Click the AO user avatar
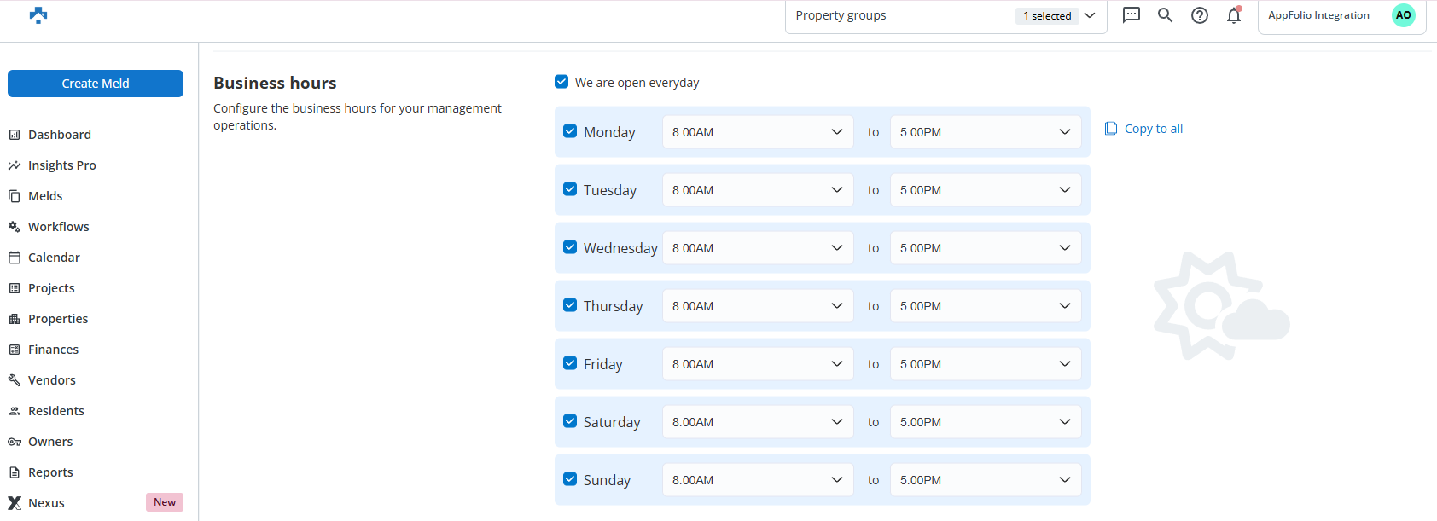The height and width of the screenshot is (521, 1437). coord(1403,15)
